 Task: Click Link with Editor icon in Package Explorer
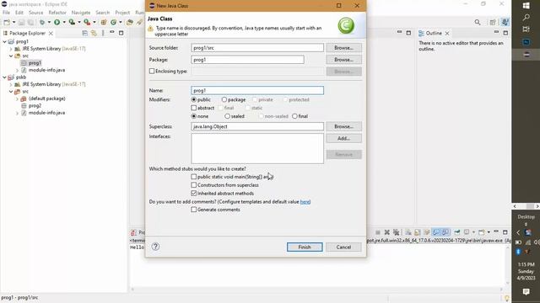pos(94,33)
